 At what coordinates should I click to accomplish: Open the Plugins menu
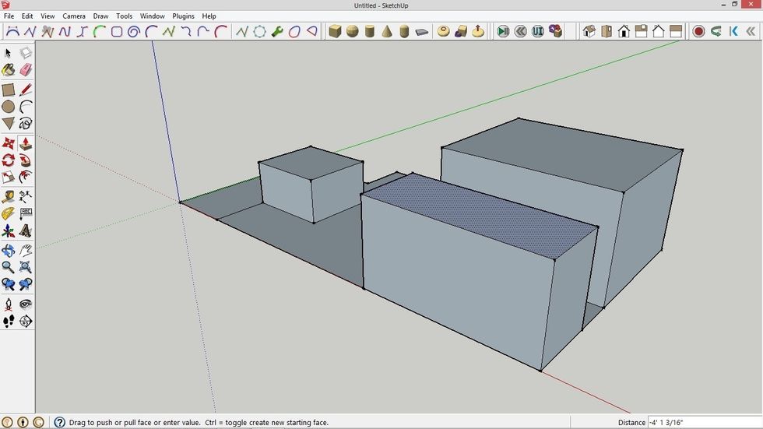[x=183, y=16]
